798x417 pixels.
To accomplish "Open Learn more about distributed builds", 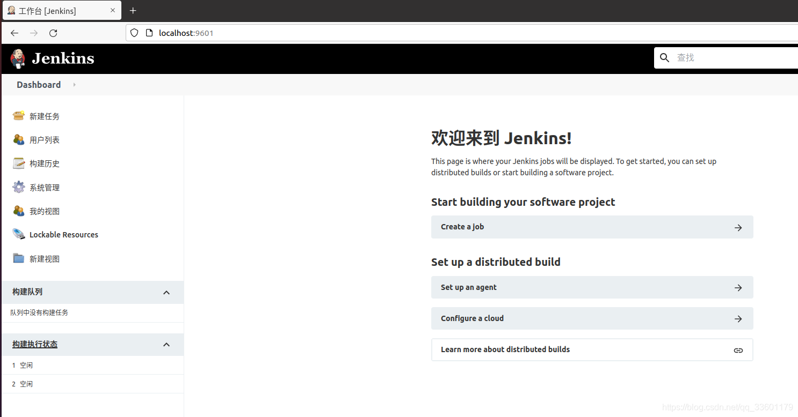I will [x=592, y=349].
